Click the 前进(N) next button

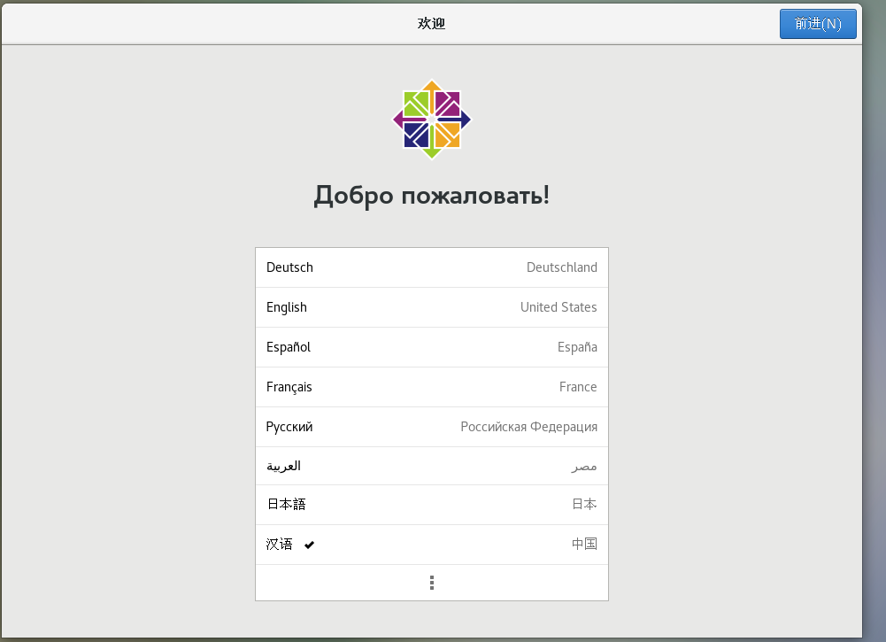(818, 24)
